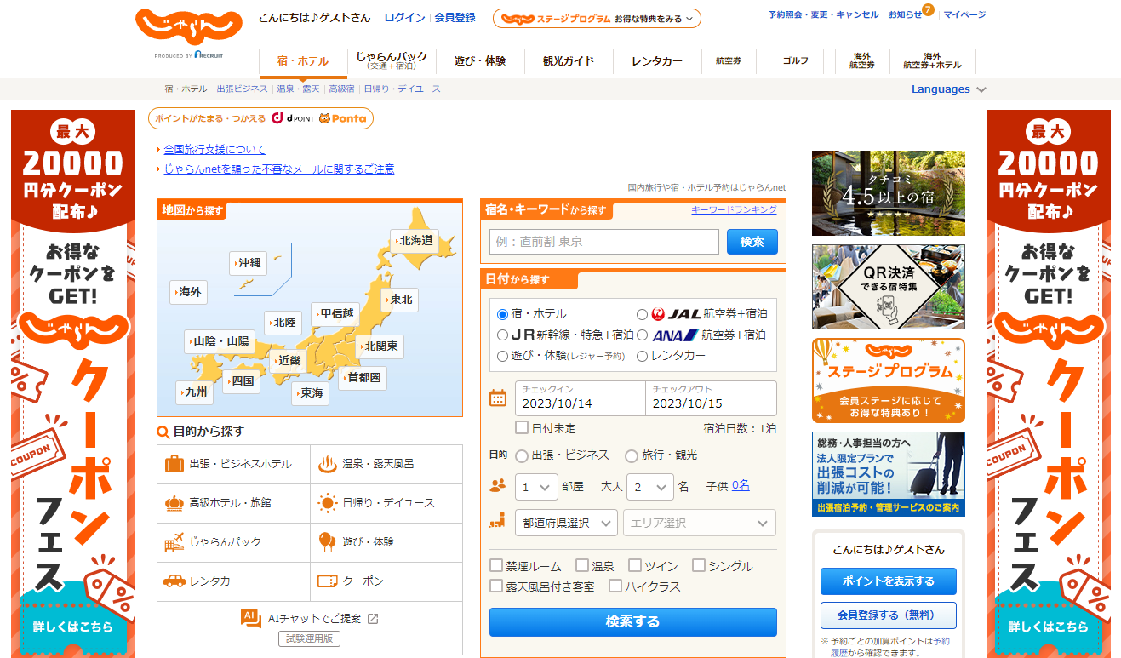Open the 観光ガイド tab
Image resolution: width=1121 pixels, height=658 pixels.
click(x=569, y=61)
